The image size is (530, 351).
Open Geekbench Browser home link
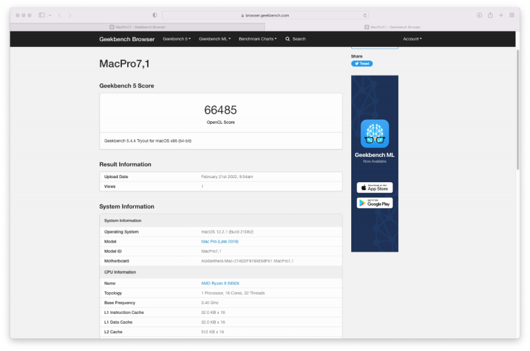127,39
